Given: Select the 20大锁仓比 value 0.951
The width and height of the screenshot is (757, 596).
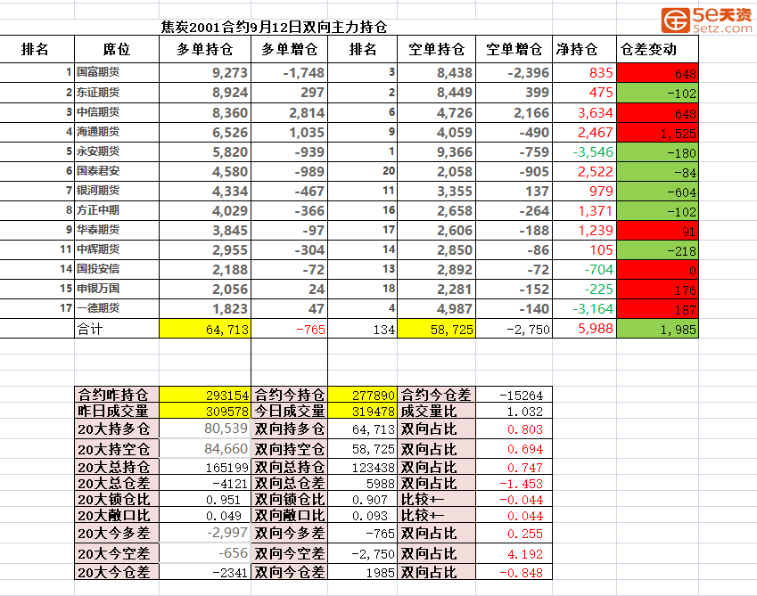Looking at the screenshot, I should pos(205,499).
